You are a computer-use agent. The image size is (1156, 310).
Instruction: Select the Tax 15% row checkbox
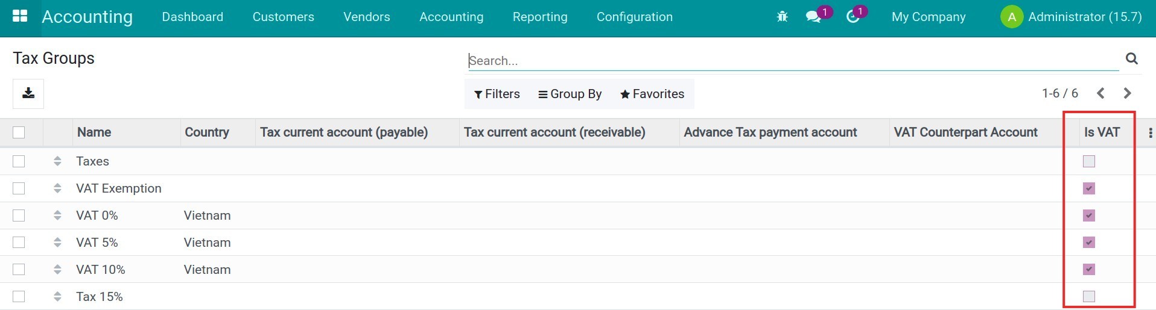[19, 297]
